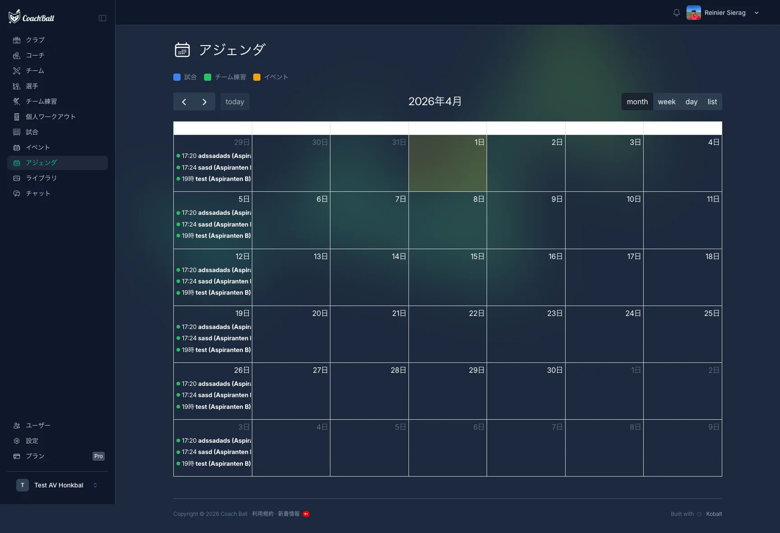Click the red news badge in the footer
This screenshot has height=533, width=780.
[x=306, y=514]
